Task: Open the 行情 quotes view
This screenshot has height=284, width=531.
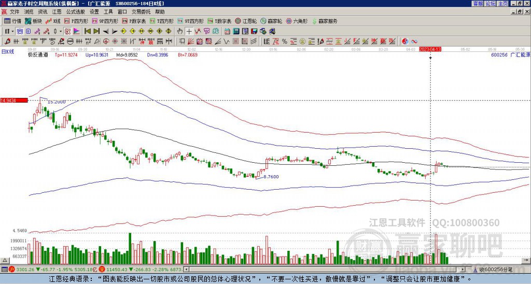Action: (x=12, y=21)
